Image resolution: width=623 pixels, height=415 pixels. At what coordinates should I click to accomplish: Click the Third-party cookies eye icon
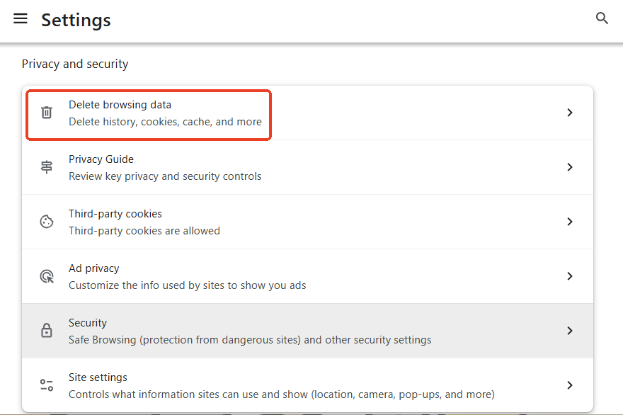pos(46,221)
